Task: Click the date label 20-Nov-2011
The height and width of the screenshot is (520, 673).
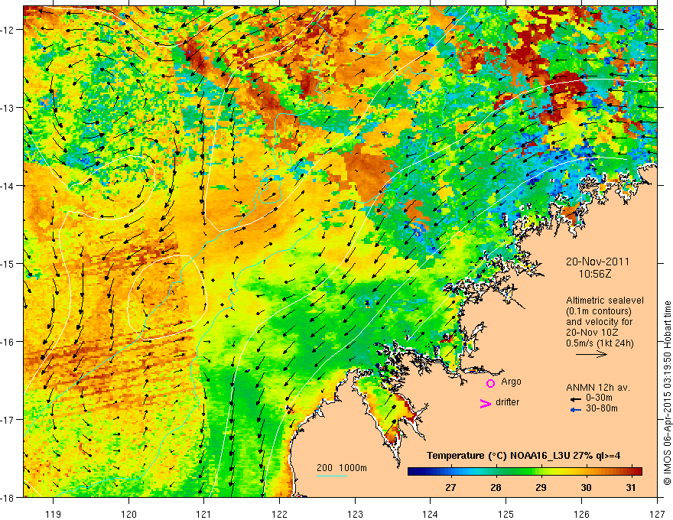Action: click(x=597, y=262)
